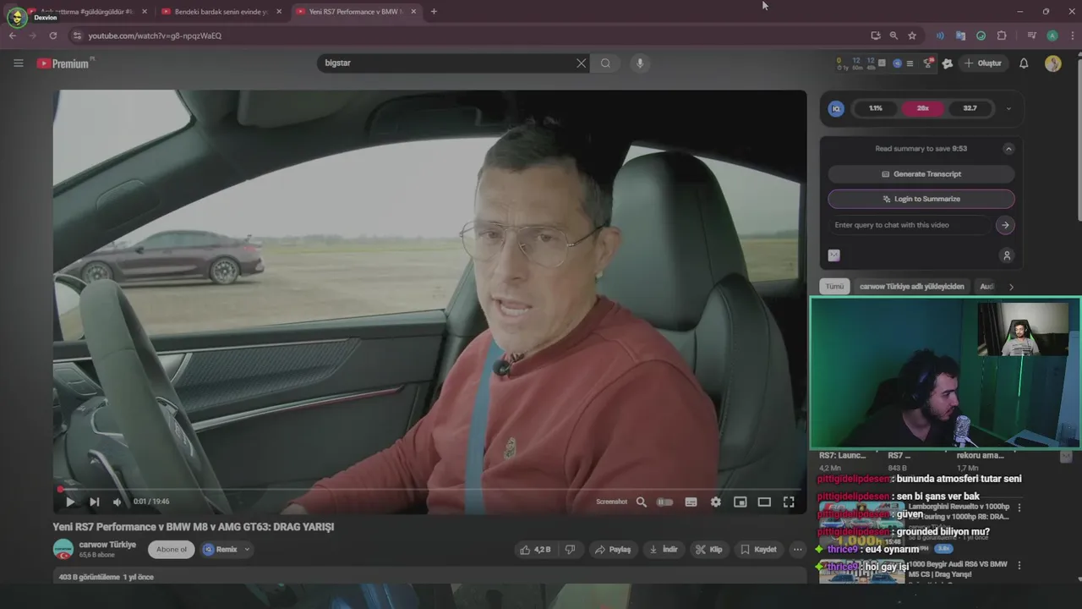Enable miniplayer mode

[740, 502]
